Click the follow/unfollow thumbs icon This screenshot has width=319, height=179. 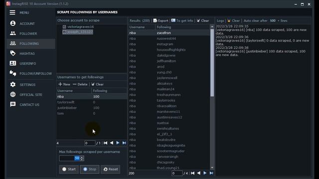coord(13,73)
